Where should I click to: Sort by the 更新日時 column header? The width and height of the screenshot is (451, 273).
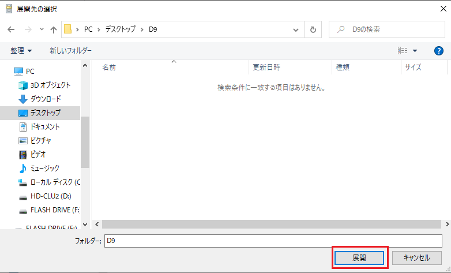tap(266, 67)
